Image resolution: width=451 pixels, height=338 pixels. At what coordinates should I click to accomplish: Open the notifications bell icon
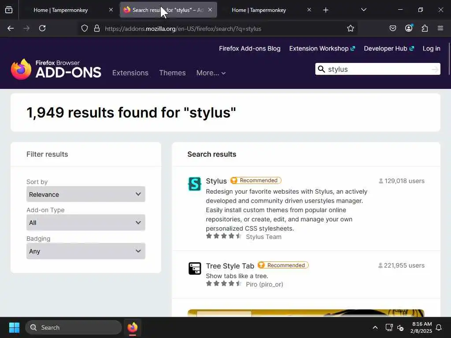pos(439,327)
